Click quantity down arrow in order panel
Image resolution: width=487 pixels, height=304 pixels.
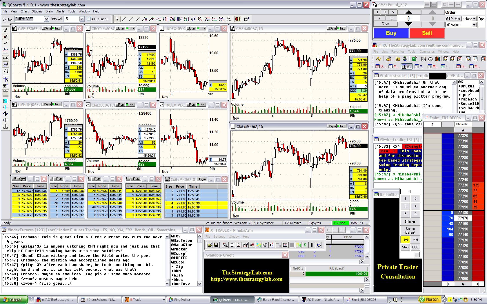[409, 24]
